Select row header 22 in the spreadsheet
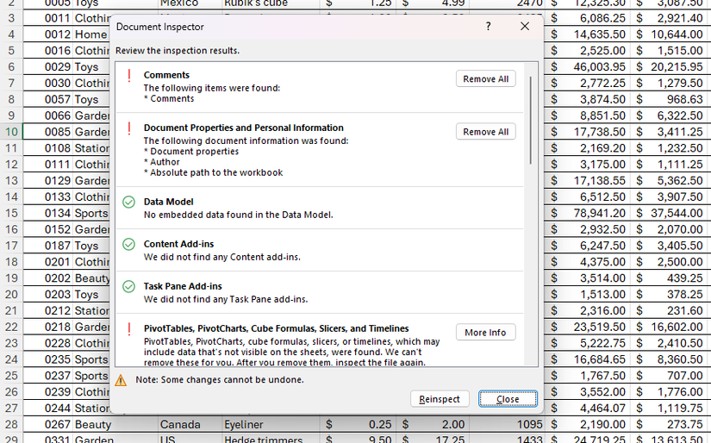The height and width of the screenshot is (443, 711). tap(11, 327)
